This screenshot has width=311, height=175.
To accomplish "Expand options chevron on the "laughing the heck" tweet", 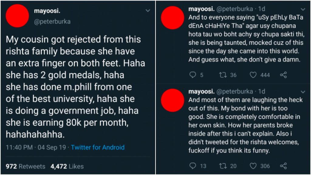I will point(303,92).
